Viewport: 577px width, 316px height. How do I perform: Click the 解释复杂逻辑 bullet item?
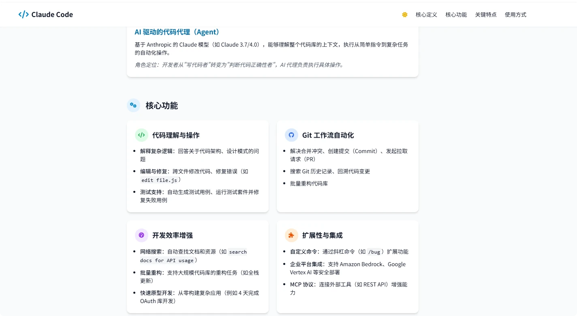(200, 155)
